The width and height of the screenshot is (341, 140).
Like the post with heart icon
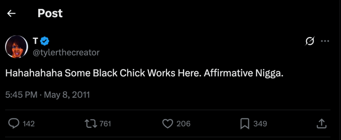[167, 123]
